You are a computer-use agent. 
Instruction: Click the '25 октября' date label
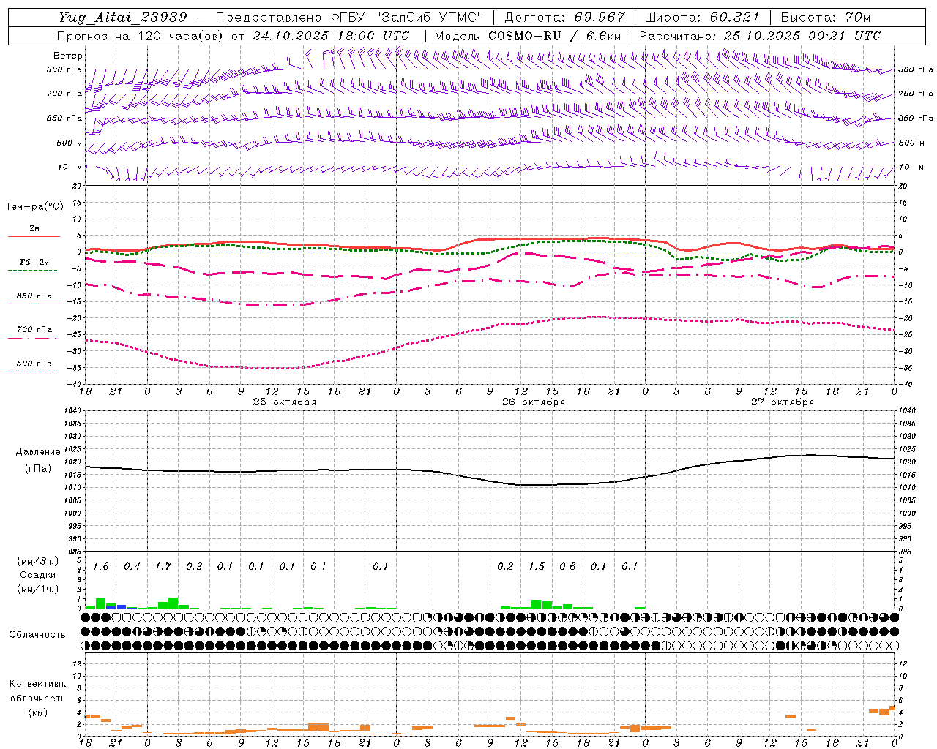[285, 402]
